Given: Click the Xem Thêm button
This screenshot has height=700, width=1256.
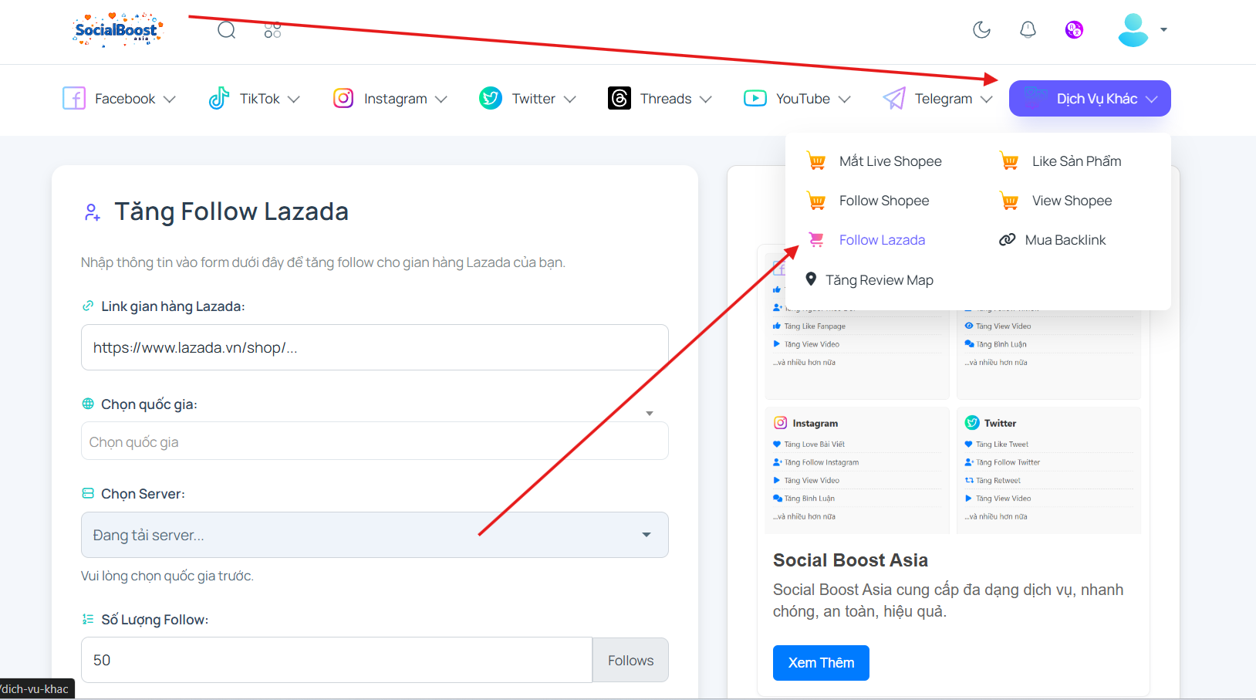Looking at the screenshot, I should coord(821,663).
